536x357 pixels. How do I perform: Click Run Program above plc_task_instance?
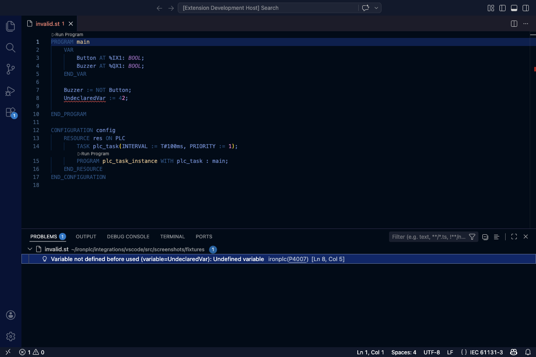(93, 154)
